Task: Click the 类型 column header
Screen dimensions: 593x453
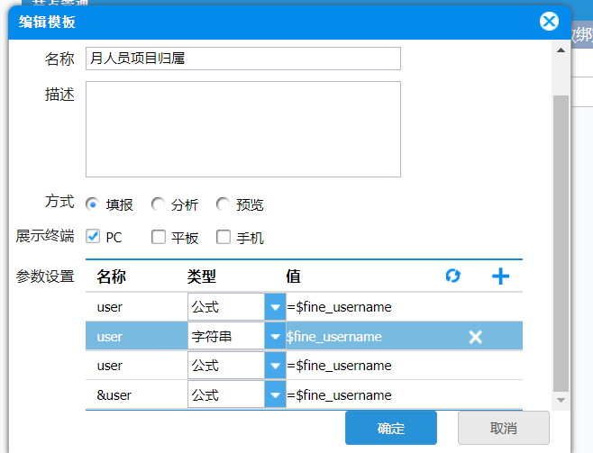Action: (x=201, y=276)
